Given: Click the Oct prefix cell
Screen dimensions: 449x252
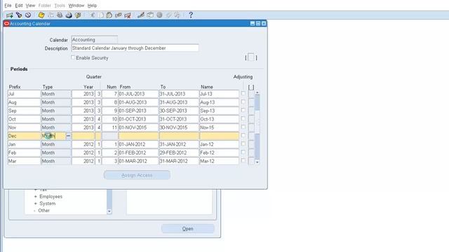Looking at the screenshot, I should coord(24,119).
